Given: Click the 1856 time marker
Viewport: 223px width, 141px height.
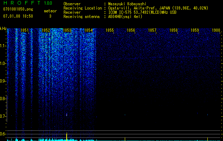Looking at the screenshot, I should 131,30.
